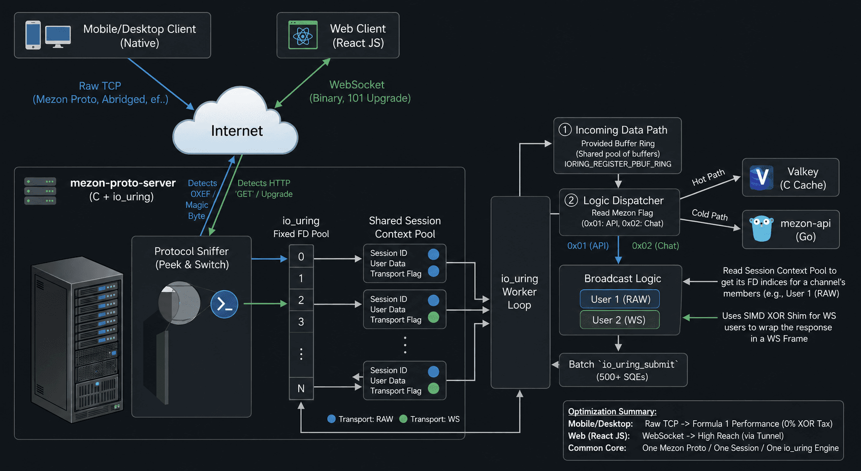
Task: Click the Mobile/Desktop Client (Native) box
Action: point(112,36)
